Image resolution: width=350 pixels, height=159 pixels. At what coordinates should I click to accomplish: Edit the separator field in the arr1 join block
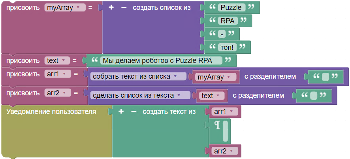pyautogui.click(x=326, y=77)
